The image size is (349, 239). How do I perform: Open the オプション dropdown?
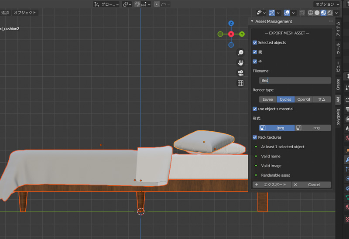327,4
